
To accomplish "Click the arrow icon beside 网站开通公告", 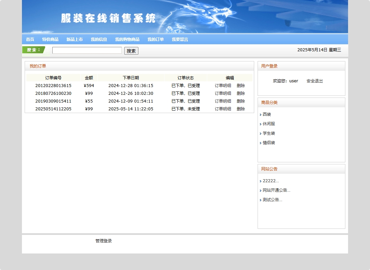I will pyautogui.click(x=261, y=190).
